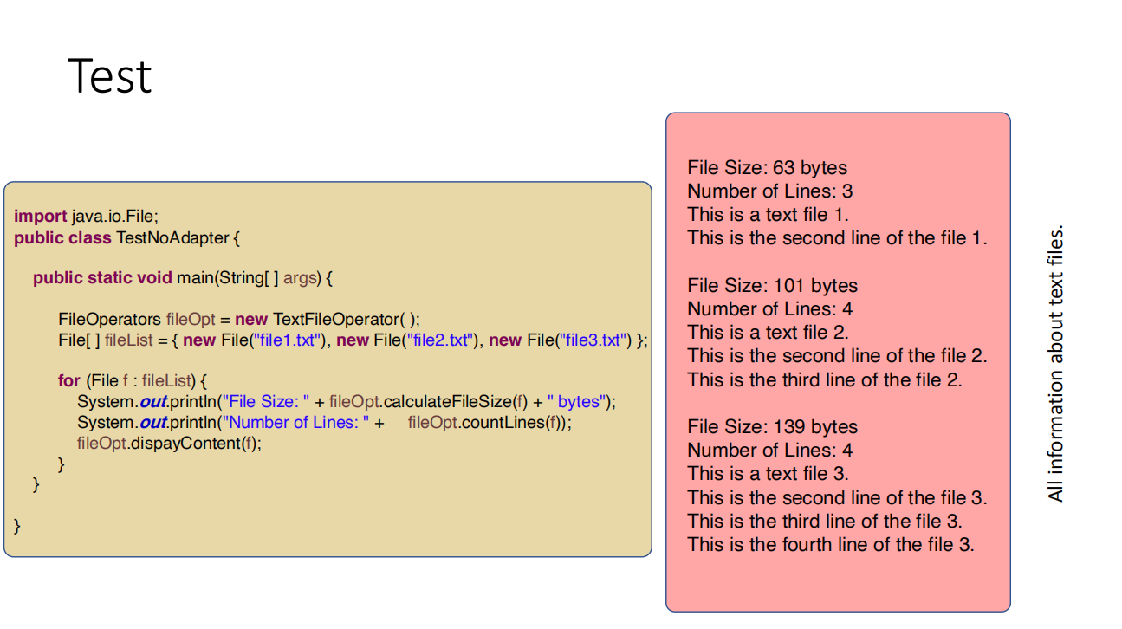This screenshot has height=629, width=1122.
Task: Click the for loop statement
Action: click(133, 381)
